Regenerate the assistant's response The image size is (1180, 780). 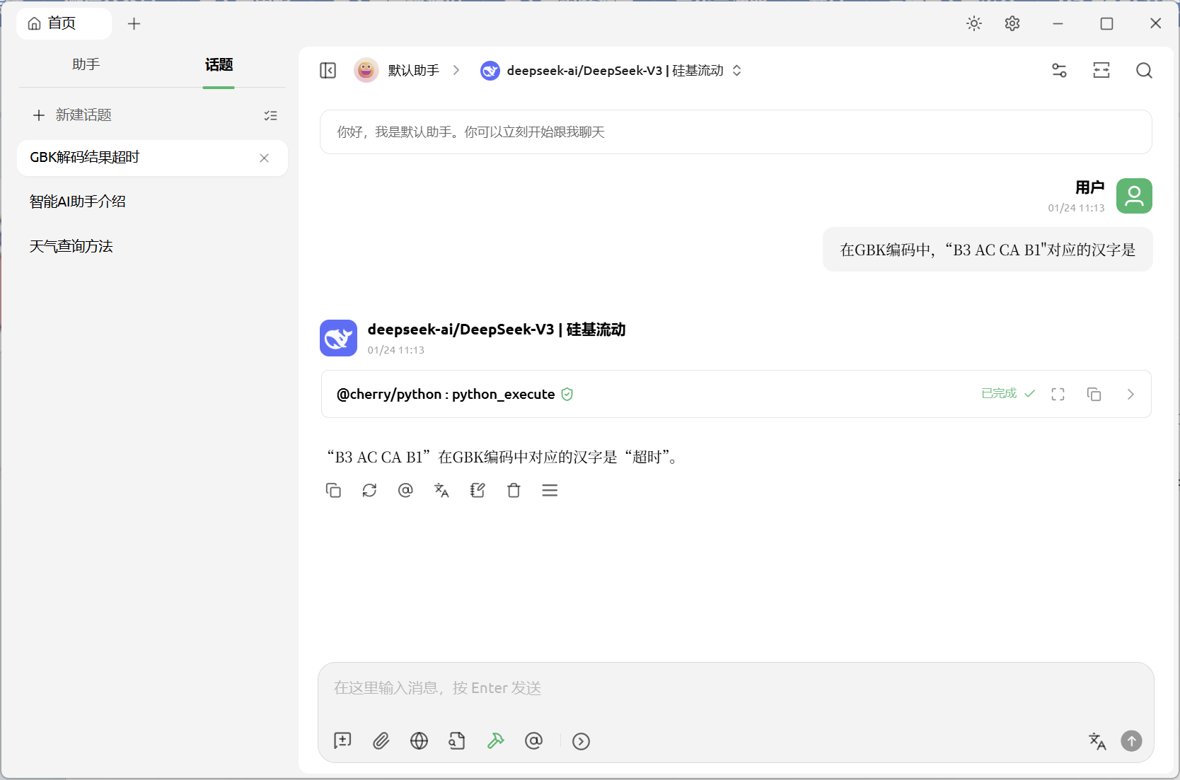pos(369,490)
